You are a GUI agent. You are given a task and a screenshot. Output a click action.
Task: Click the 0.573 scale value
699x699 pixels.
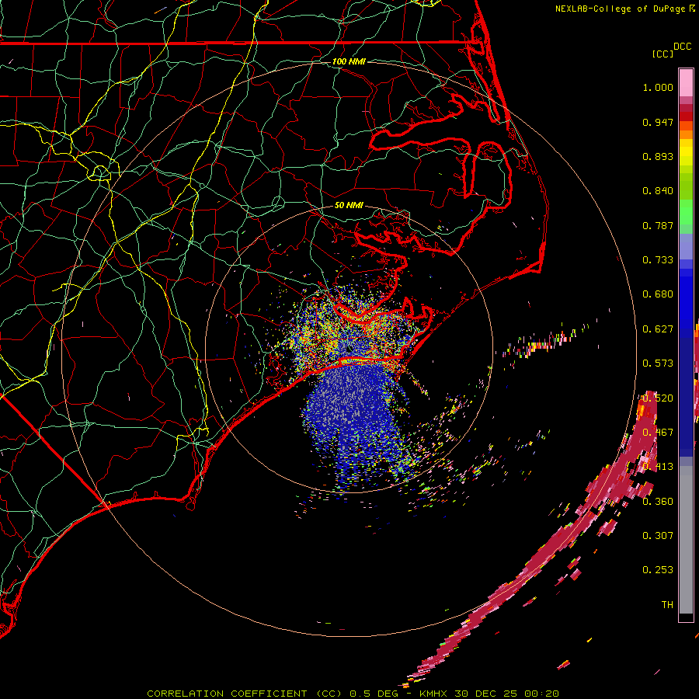click(x=658, y=363)
